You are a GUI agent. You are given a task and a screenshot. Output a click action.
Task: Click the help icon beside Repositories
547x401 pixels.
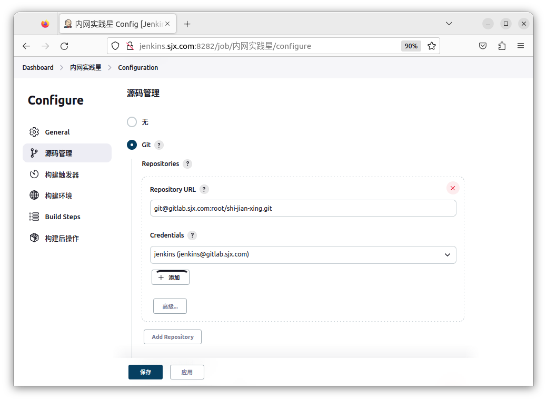187,164
